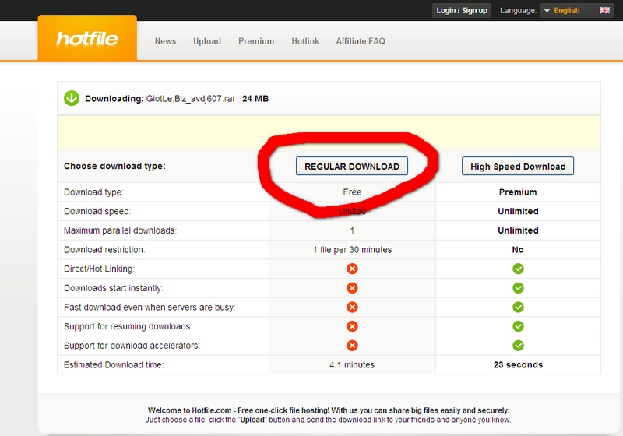Click the file name GiotLe.Biz_avdj607.rar
This screenshot has height=436, width=623.
point(191,98)
